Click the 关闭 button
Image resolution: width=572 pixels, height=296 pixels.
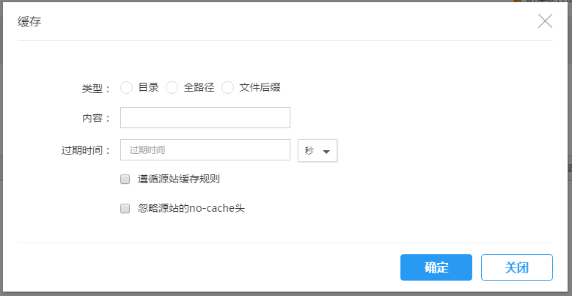coord(516,267)
